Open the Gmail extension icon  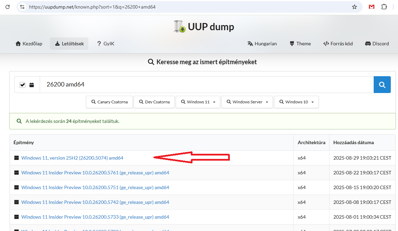point(372,7)
